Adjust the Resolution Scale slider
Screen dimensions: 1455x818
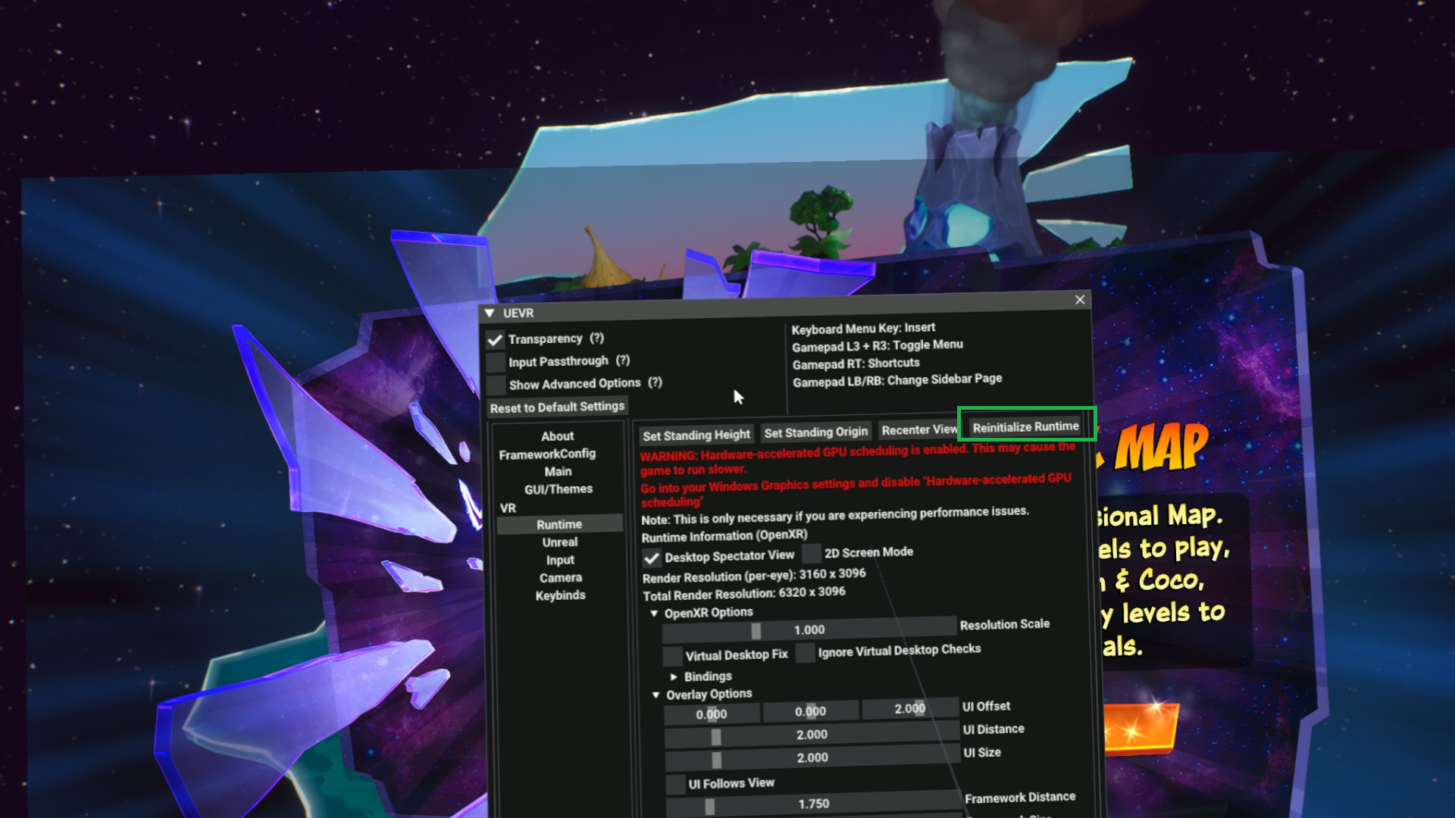(x=809, y=629)
